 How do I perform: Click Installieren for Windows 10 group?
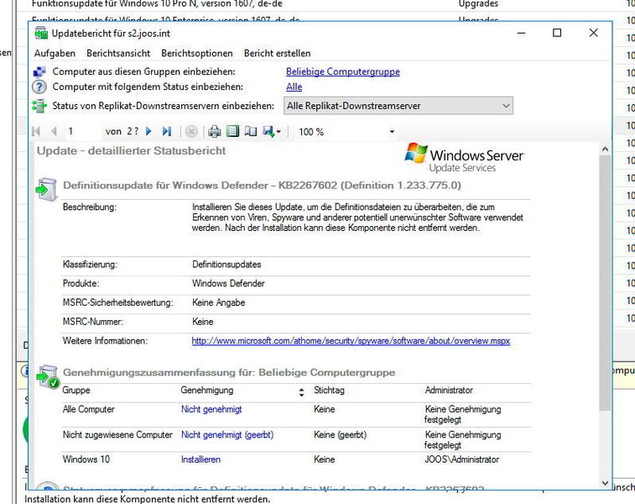[200, 459]
